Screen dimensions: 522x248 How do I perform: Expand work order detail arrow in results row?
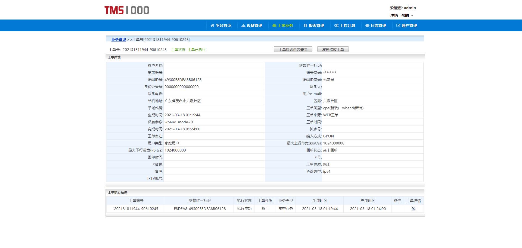coord(414,209)
